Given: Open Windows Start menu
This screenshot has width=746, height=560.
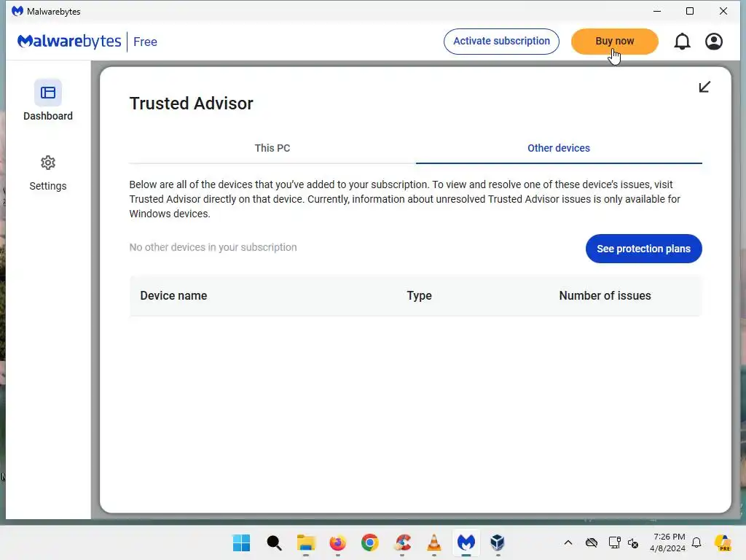Looking at the screenshot, I should tap(241, 542).
